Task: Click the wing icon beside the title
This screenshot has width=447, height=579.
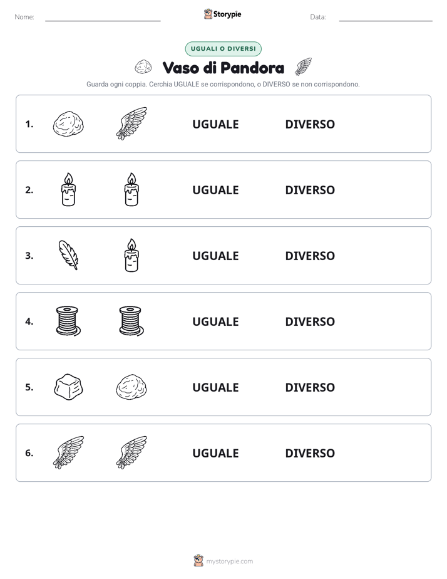Action: point(303,67)
